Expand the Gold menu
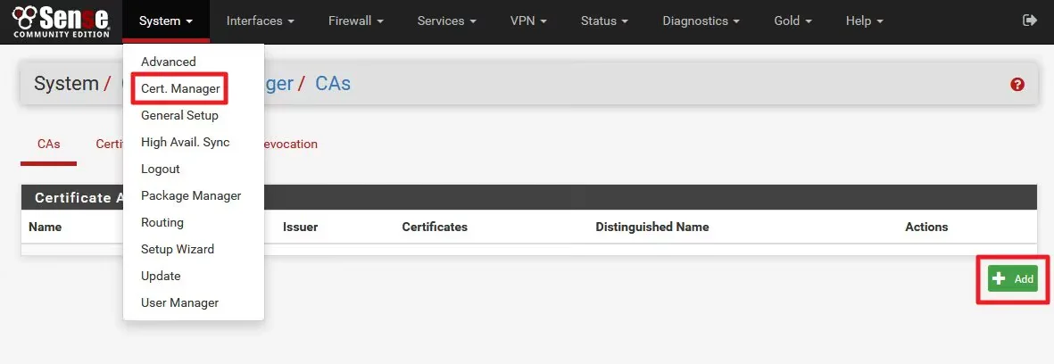1054x364 pixels. coord(793,21)
